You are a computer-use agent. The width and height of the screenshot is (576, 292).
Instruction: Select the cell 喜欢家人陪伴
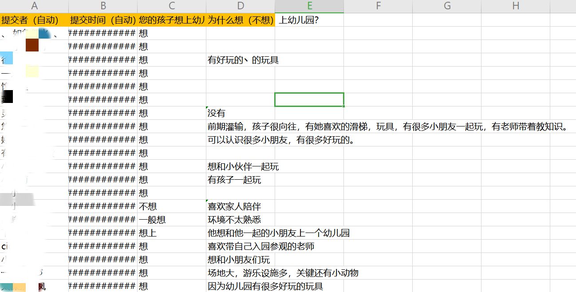241,206
